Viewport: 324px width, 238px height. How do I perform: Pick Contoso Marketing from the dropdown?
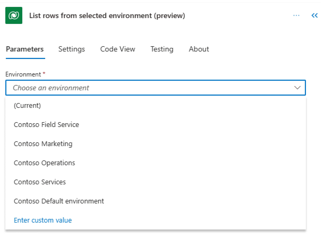tap(43, 144)
